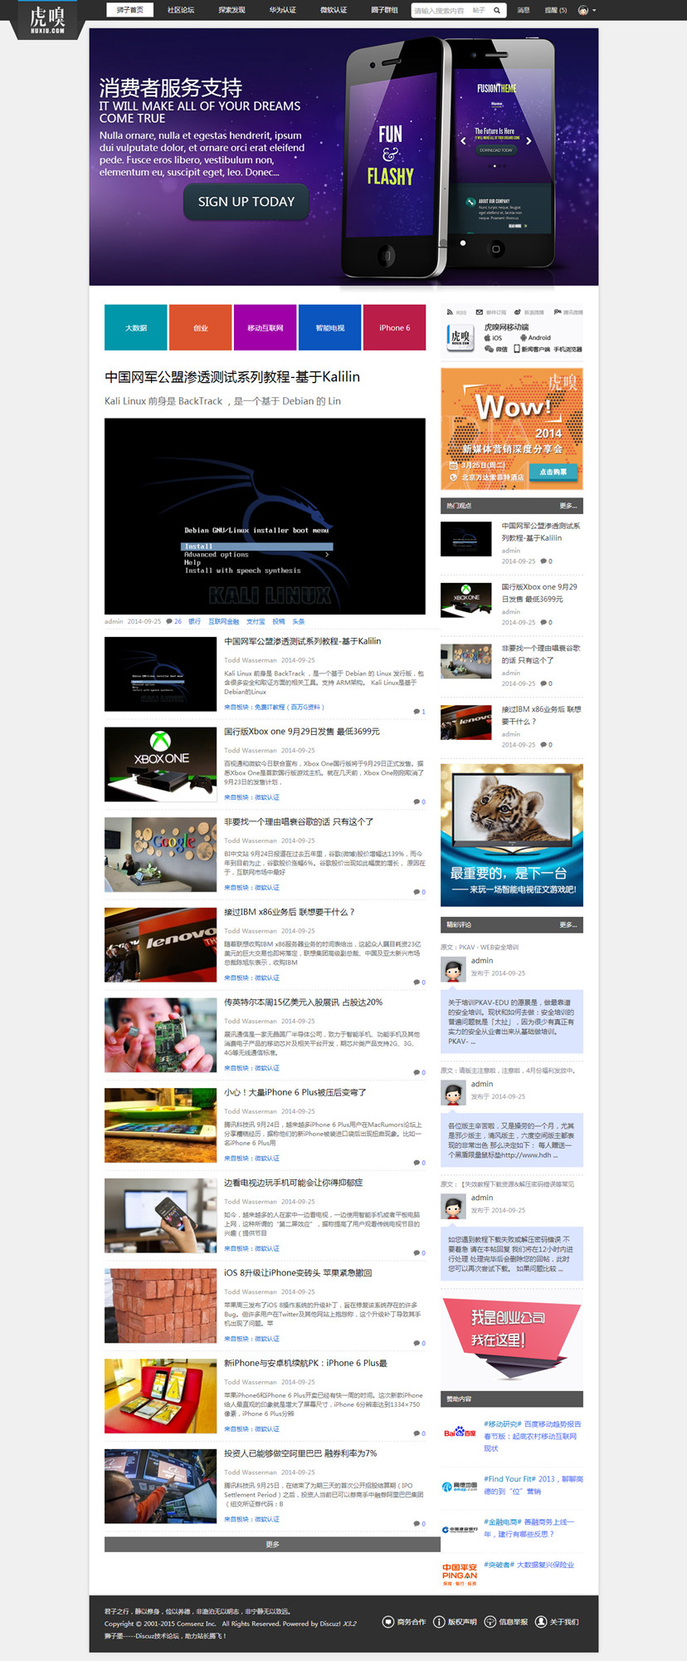This screenshot has height=1661, width=687.
Task: Click the search magnifier icon in top bar
Action: click(x=497, y=11)
